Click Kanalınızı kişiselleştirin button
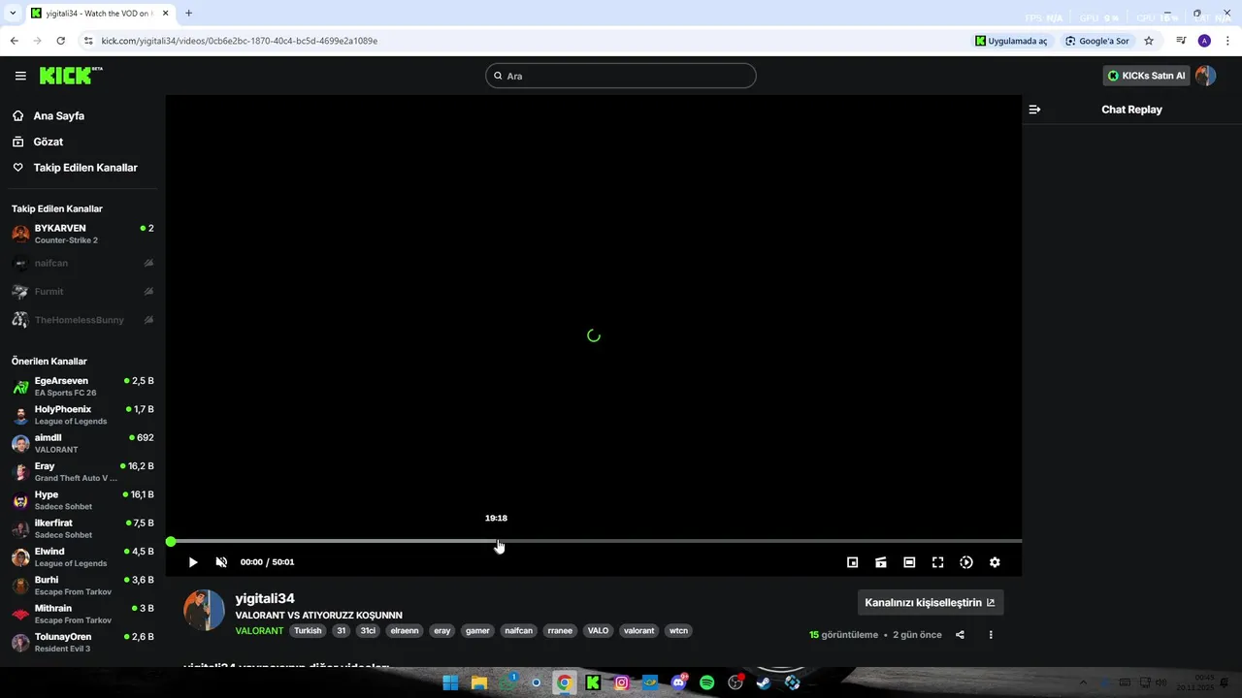This screenshot has height=698, width=1242. click(x=931, y=602)
